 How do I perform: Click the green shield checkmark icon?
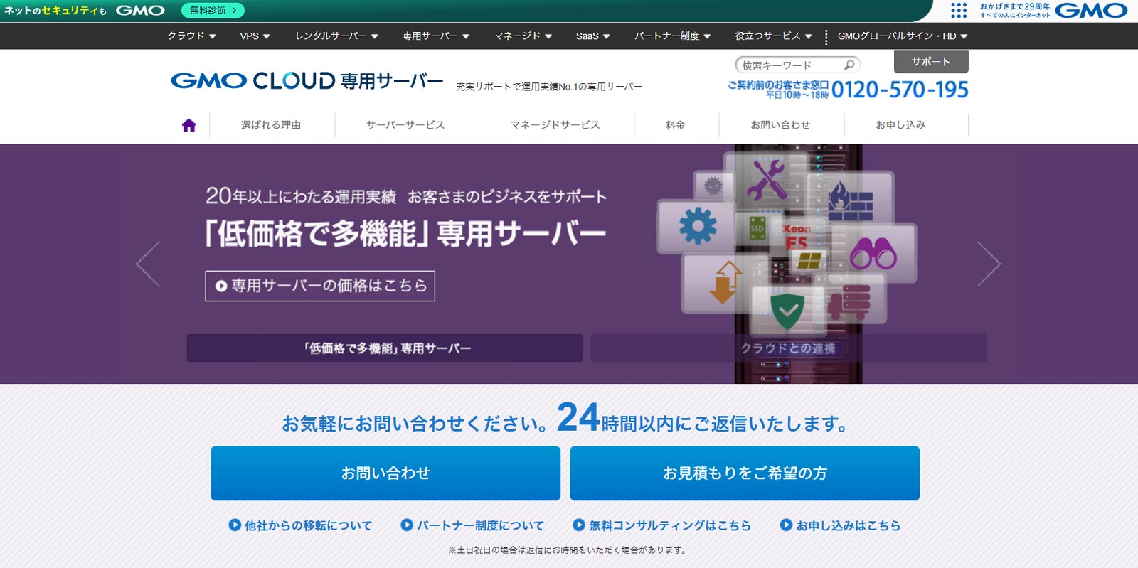[x=787, y=310]
